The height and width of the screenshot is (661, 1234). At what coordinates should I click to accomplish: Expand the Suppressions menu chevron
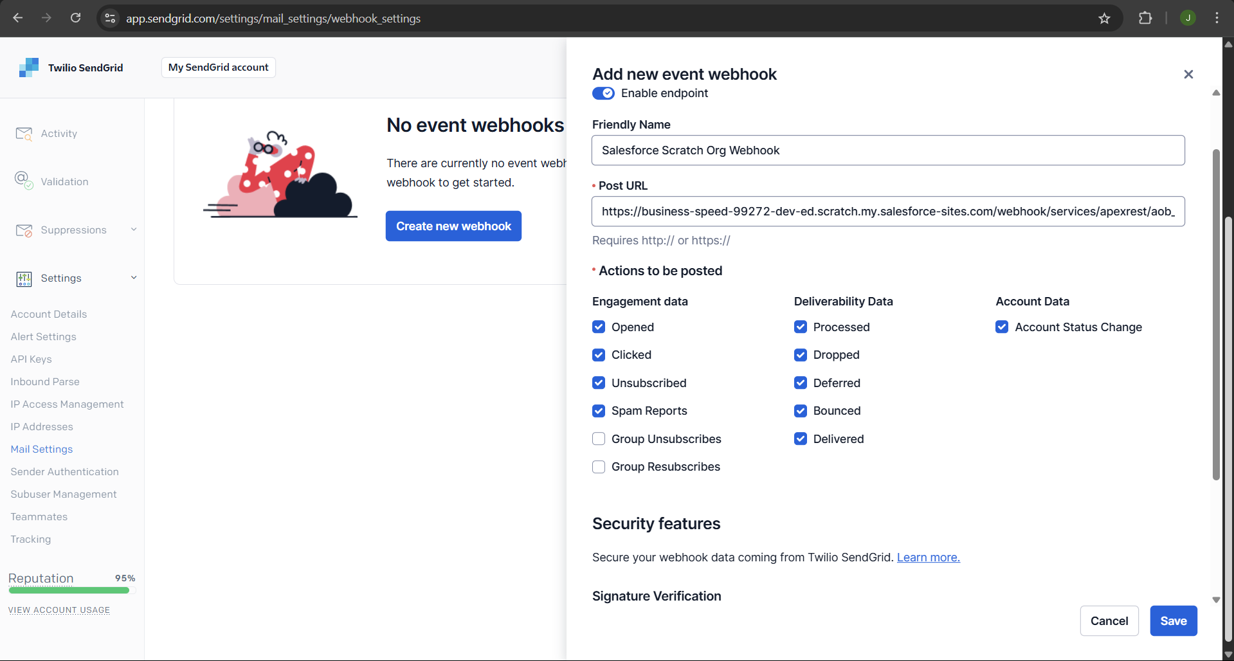tap(134, 230)
